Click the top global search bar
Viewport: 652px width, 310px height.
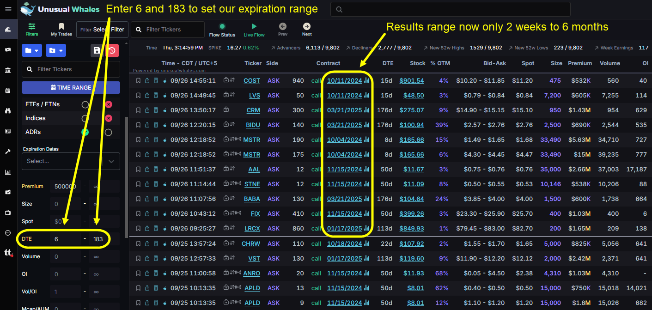[451, 9]
